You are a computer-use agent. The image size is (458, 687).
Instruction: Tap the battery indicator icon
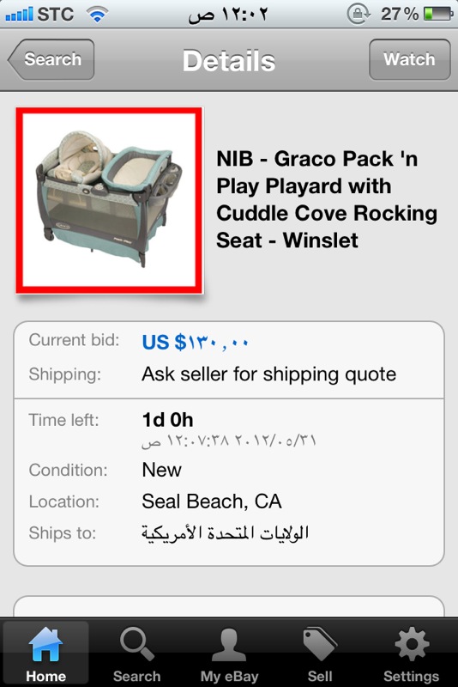[x=438, y=14]
